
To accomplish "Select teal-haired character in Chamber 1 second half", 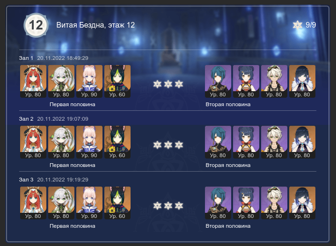I will [218, 81].
